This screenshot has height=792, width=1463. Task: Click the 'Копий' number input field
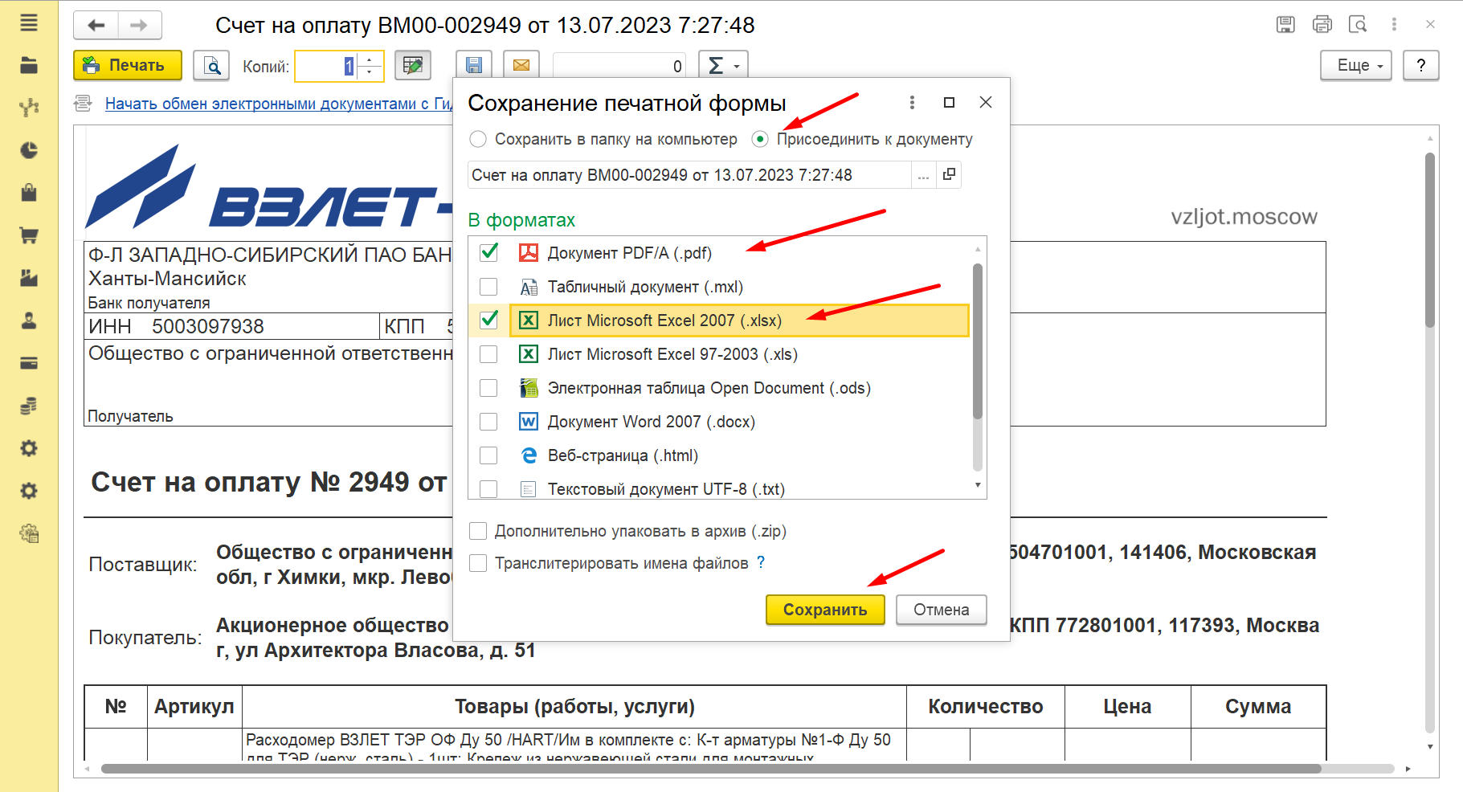pos(327,66)
